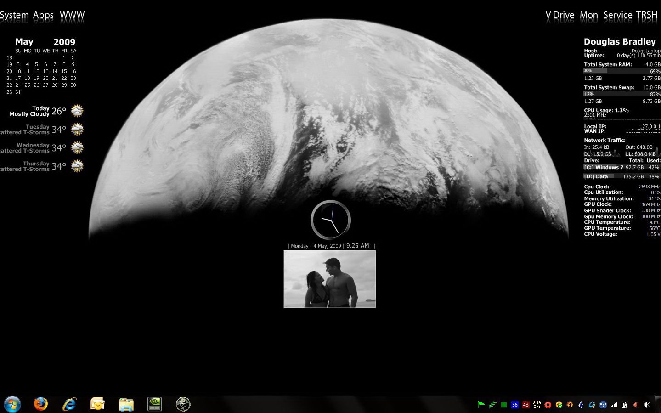Select May 12 in the calendar

point(36,71)
